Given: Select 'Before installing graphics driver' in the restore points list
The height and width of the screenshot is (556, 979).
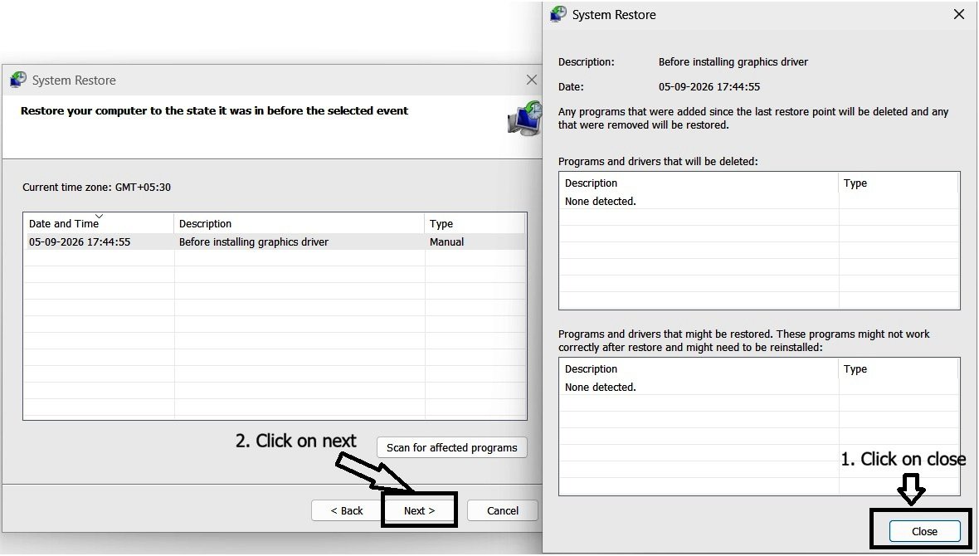Looking at the screenshot, I should point(254,241).
